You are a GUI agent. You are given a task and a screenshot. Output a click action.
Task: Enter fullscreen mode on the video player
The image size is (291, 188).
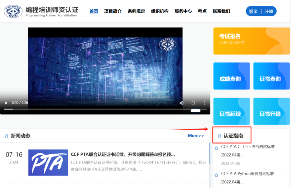pyautogui.click(x=193, y=103)
